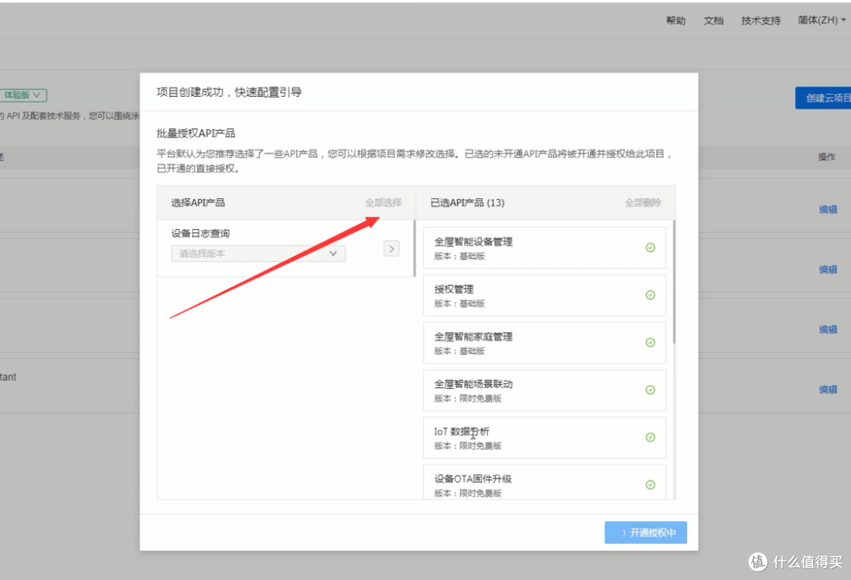851x580 pixels.
Task: Toggle the check icon for IoT 数据分析
Action: [x=650, y=438]
